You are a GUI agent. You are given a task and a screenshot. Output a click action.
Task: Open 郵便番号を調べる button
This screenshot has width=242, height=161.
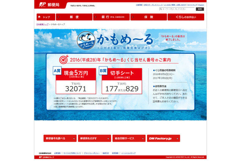tap(60, 138)
